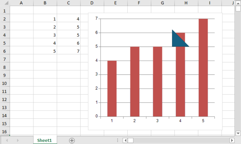The image size is (241, 144).
Task: Click the vertical scrollbar thumb
Action: coord(238,8)
